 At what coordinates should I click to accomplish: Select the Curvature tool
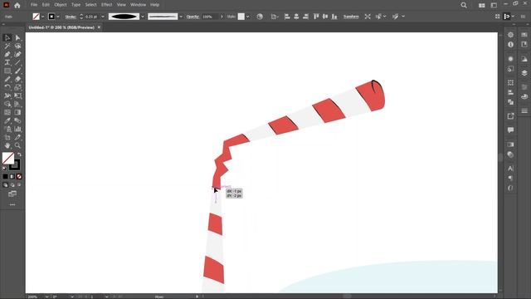tap(17, 54)
